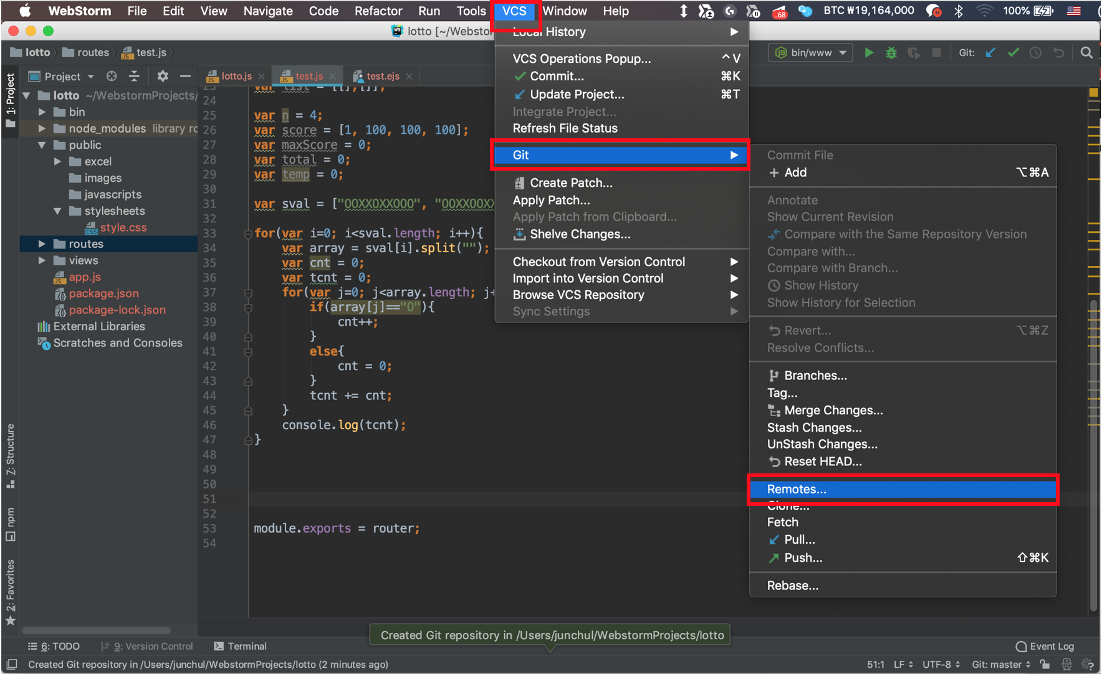Select Stash Changes... menu item
Screen dimensions: 1102x674
tap(903, 427)
